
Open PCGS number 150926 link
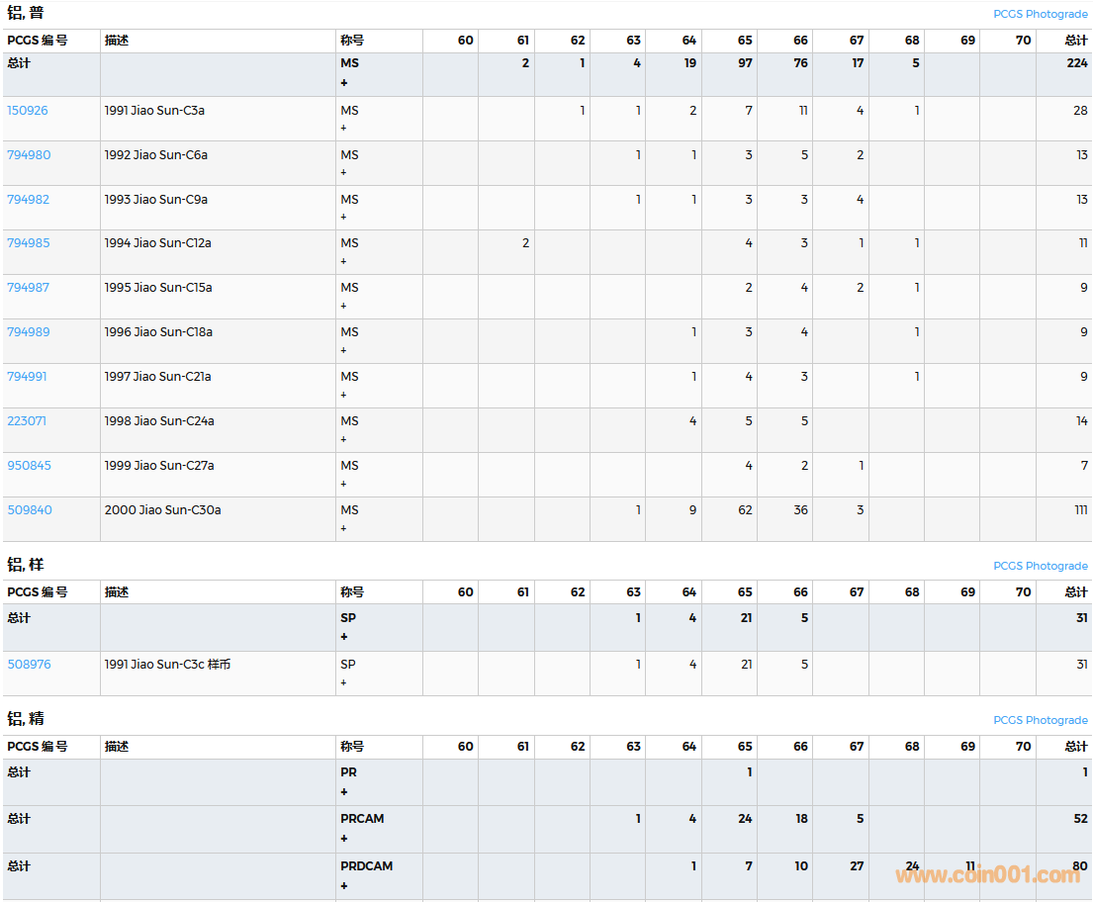(x=28, y=111)
